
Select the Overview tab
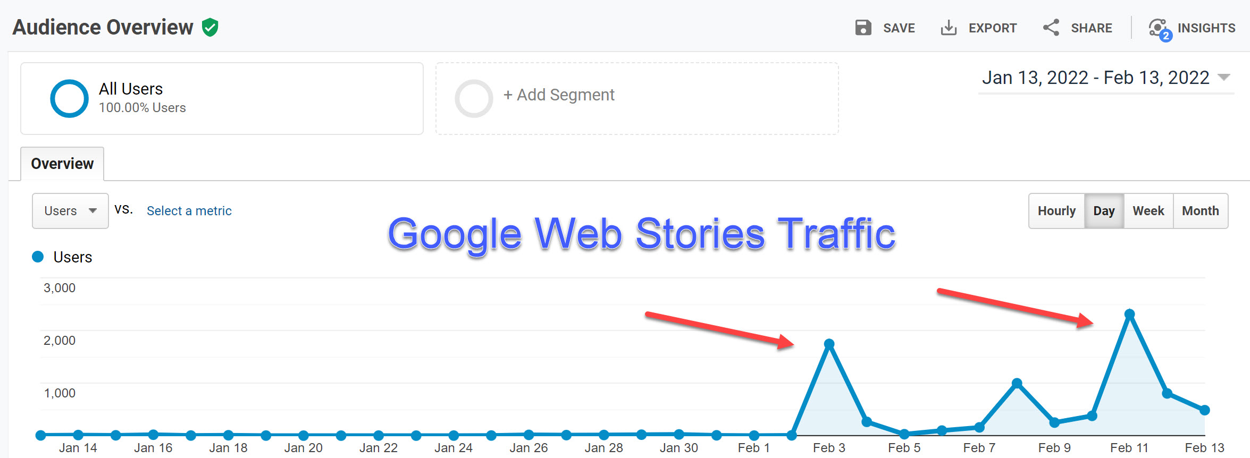point(62,164)
